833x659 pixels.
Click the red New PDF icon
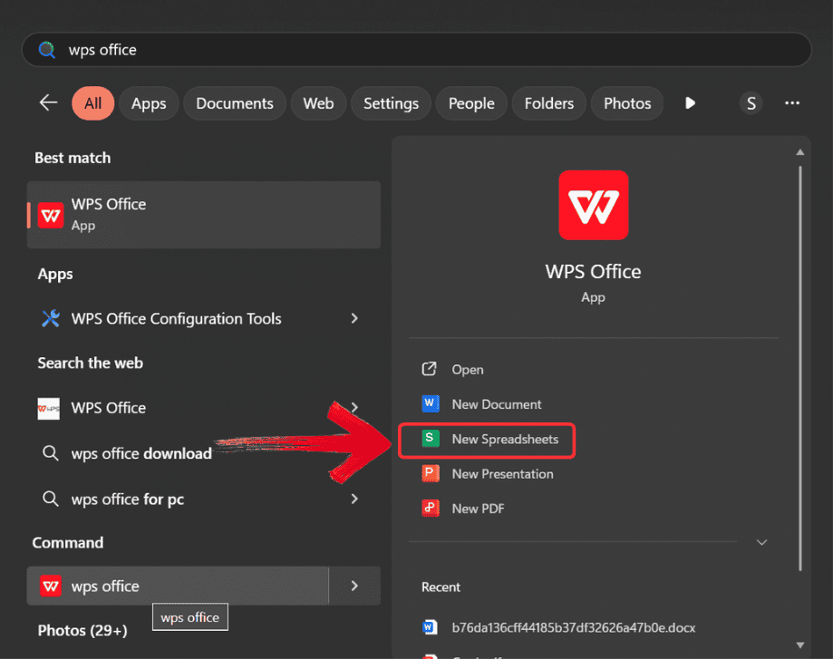(x=430, y=508)
